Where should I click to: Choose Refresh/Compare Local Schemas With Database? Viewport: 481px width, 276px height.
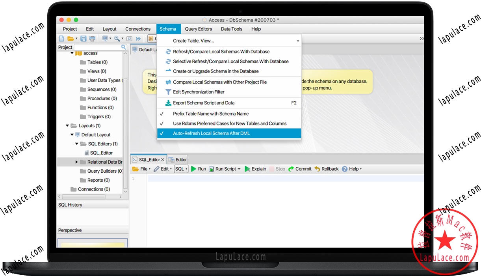coord(229,52)
